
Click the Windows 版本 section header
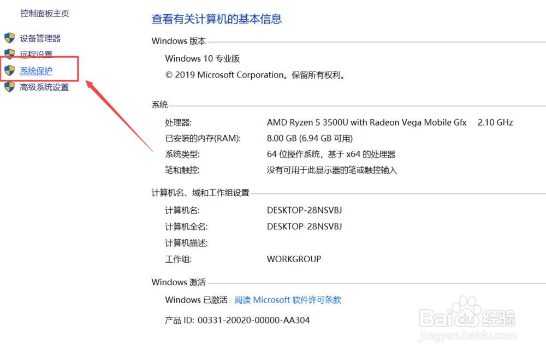179,41
